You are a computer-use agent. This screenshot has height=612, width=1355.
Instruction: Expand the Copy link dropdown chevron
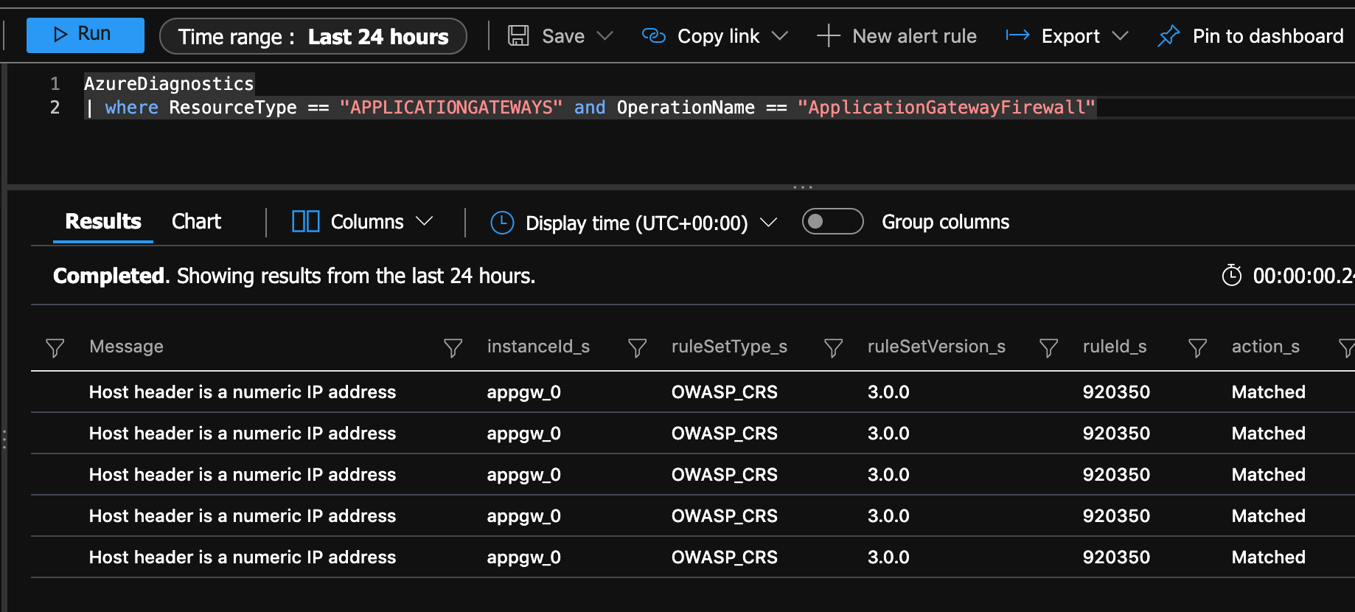tap(780, 35)
